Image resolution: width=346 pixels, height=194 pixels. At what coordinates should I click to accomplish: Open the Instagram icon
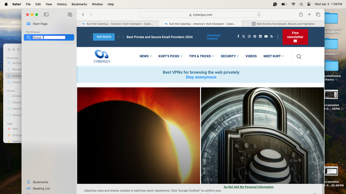pyautogui.click(x=249, y=36)
